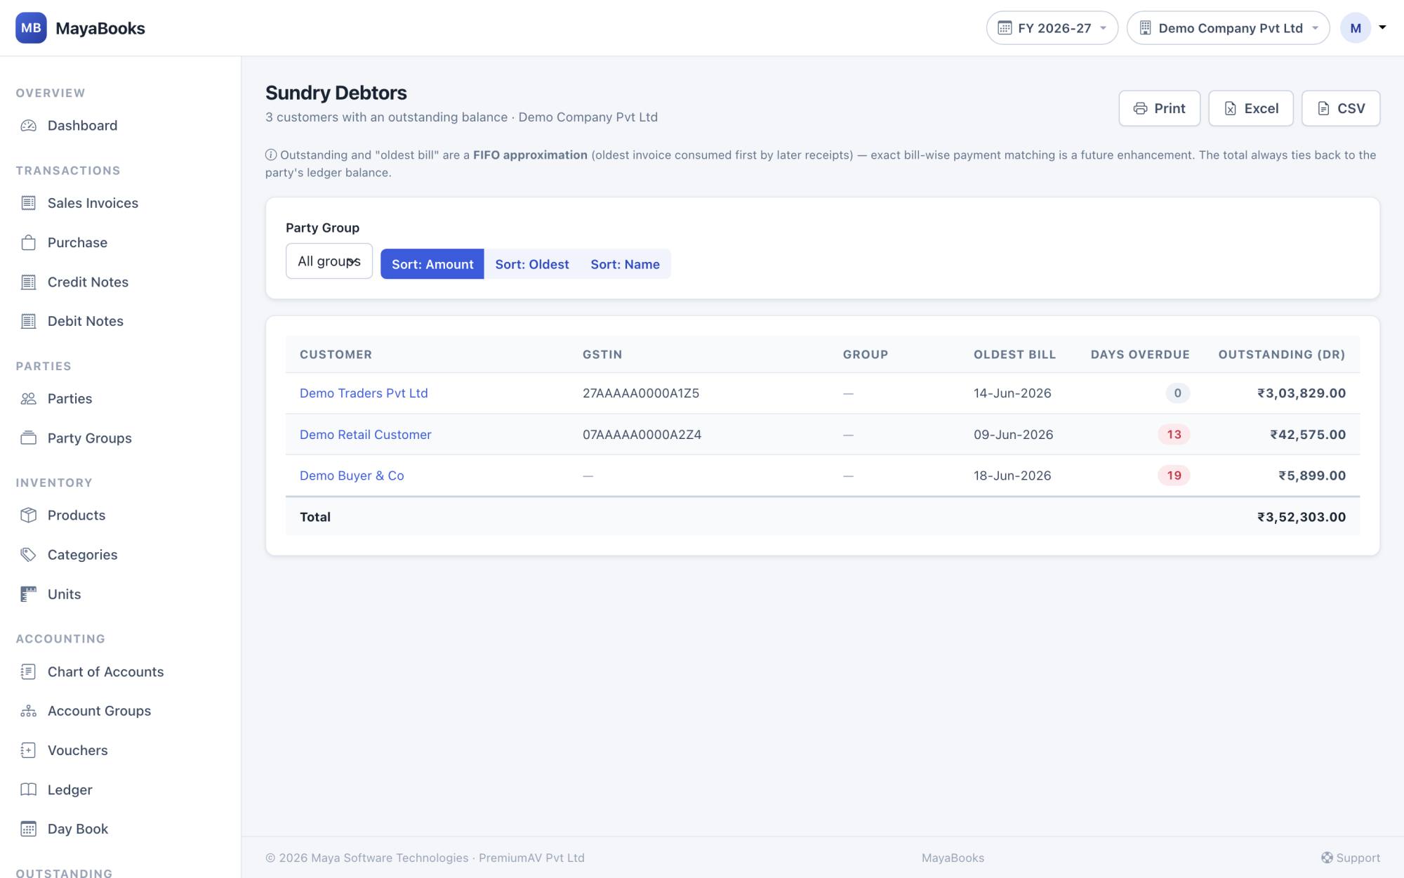This screenshot has width=1404, height=878.
Task: Click the Products box icon
Action: pyautogui.click(x=28, y=515)
